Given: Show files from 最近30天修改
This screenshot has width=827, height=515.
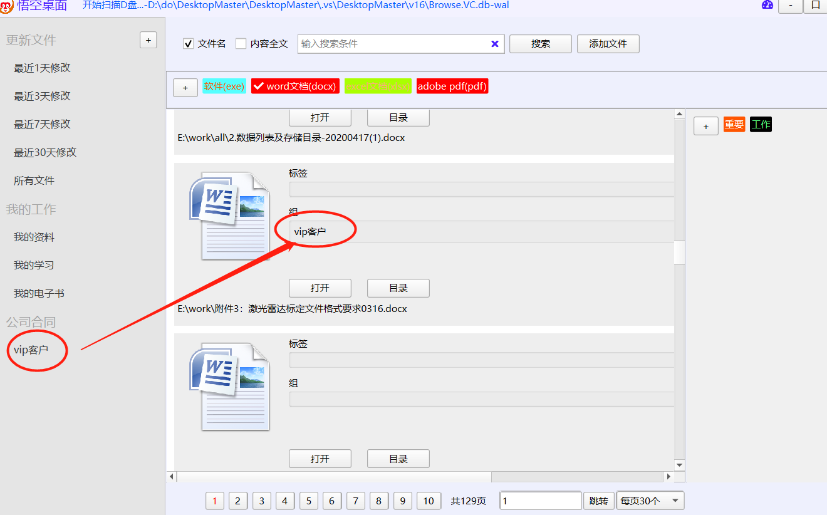Looking at the screenshot, I should 45,152.
